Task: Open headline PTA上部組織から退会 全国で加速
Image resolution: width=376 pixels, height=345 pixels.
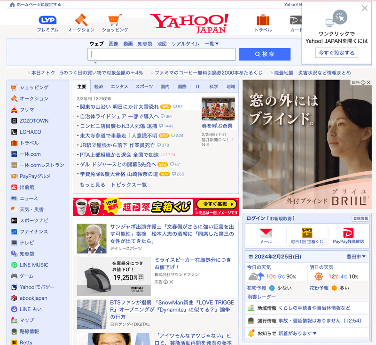Action: (x=119, y=155)
